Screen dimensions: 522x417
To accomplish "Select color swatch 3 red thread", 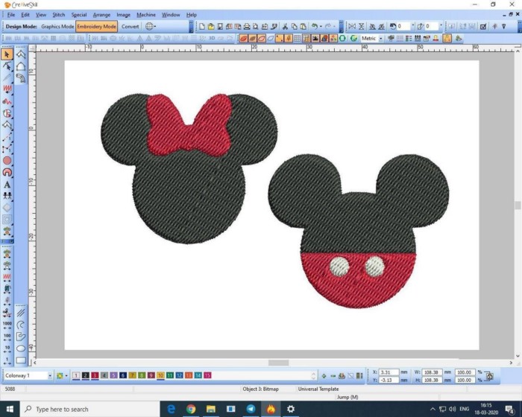I will click(x=95, y=375).
